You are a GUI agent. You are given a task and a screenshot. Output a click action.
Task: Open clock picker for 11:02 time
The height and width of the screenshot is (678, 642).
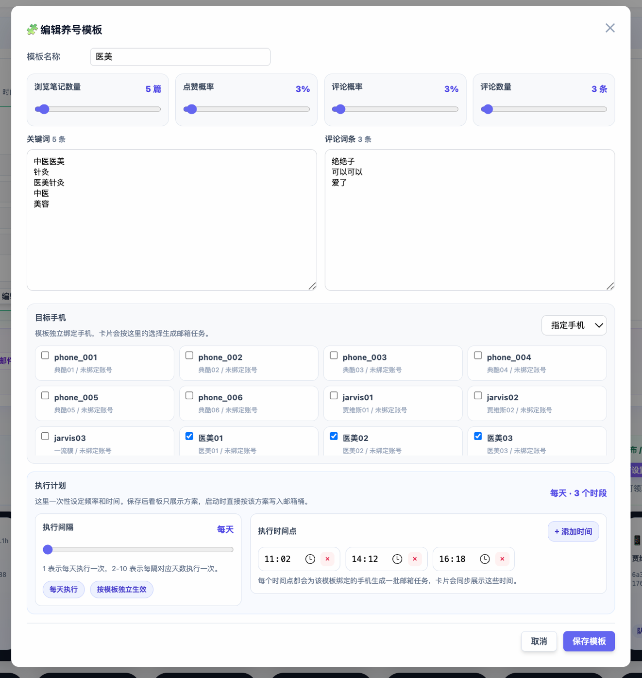(x=310, y=559)
